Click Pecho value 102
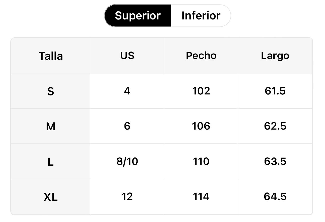This screenshot has width=325, height=222. coord(201,91)
